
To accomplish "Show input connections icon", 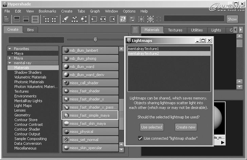I will coord(94,19).
